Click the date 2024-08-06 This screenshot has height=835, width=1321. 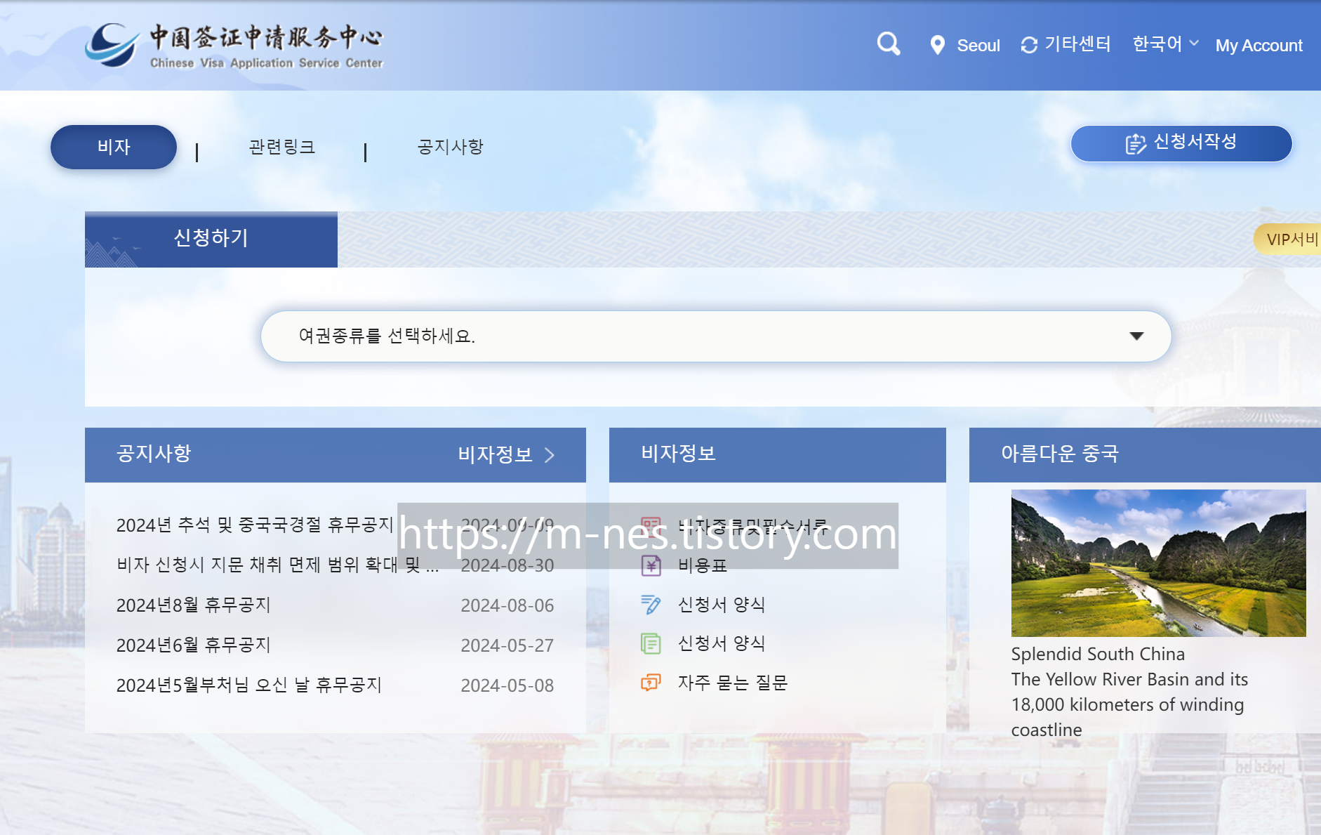click(x=507, y=605)
